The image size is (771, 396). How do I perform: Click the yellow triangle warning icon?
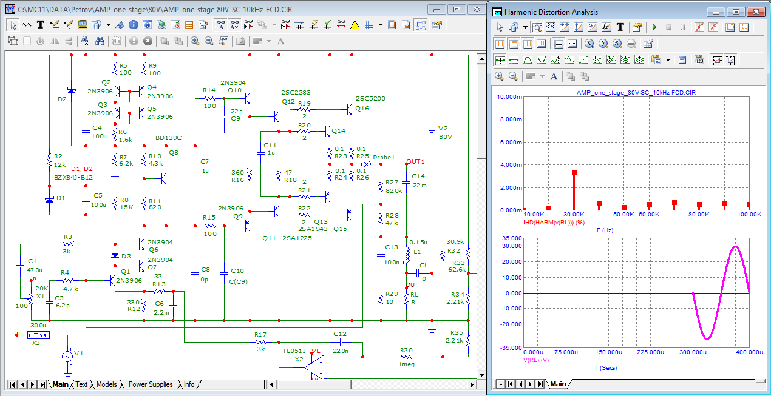(355, 25)
